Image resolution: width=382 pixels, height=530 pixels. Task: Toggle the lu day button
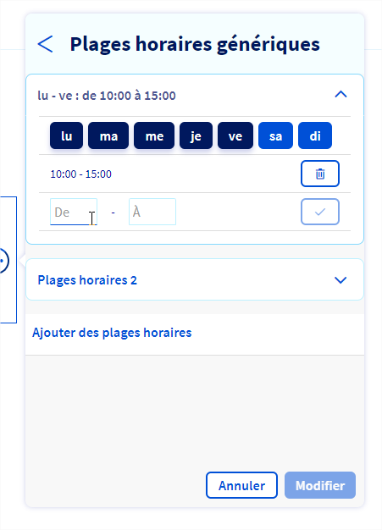66,135
